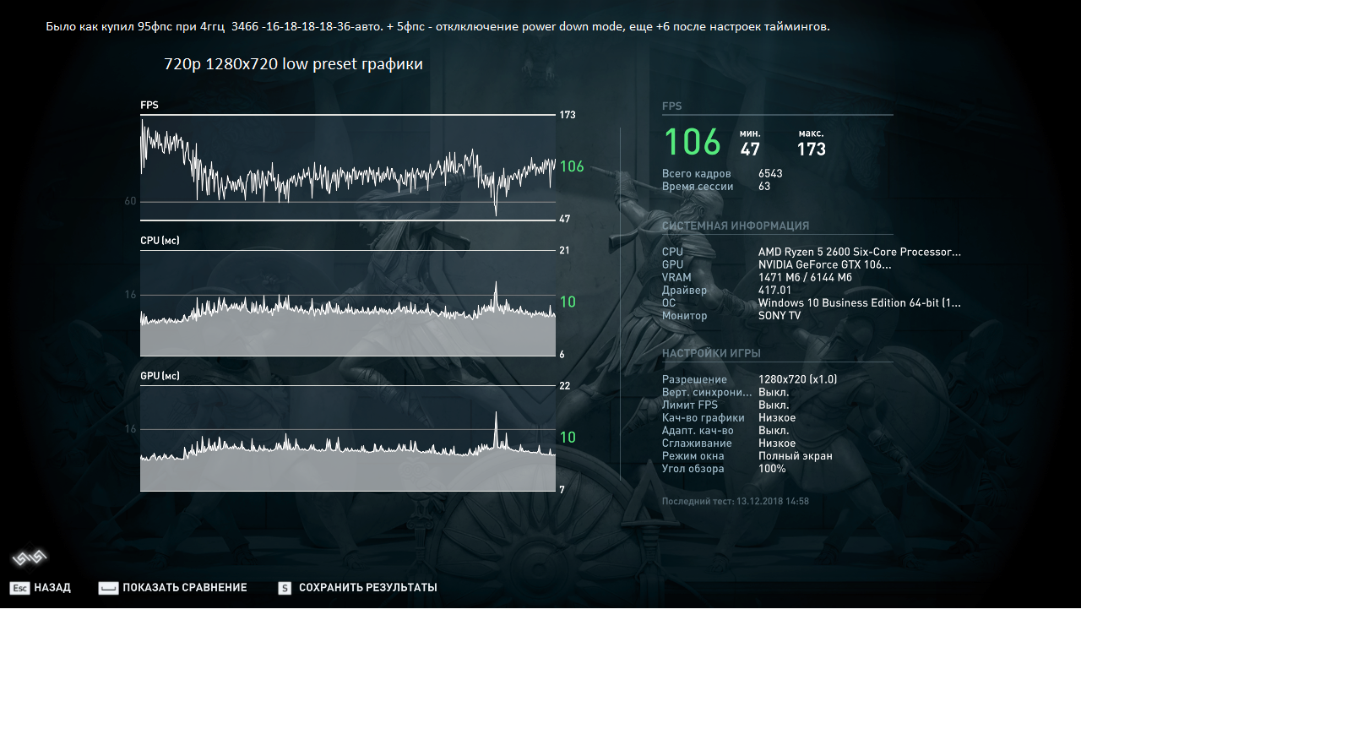The height and width of the screenshot is (729, 1369).
Task: Click the '60' gridline label on the FPS graph
Action: (130, 201)
